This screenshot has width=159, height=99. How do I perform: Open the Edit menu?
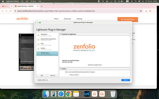[27, 1]
